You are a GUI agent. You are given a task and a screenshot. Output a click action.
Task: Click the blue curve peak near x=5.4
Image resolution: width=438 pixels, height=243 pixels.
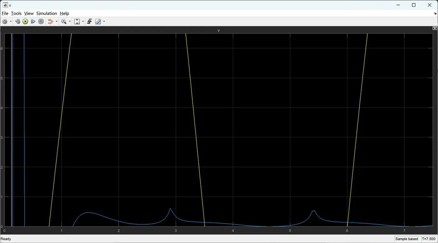point(313,211)
